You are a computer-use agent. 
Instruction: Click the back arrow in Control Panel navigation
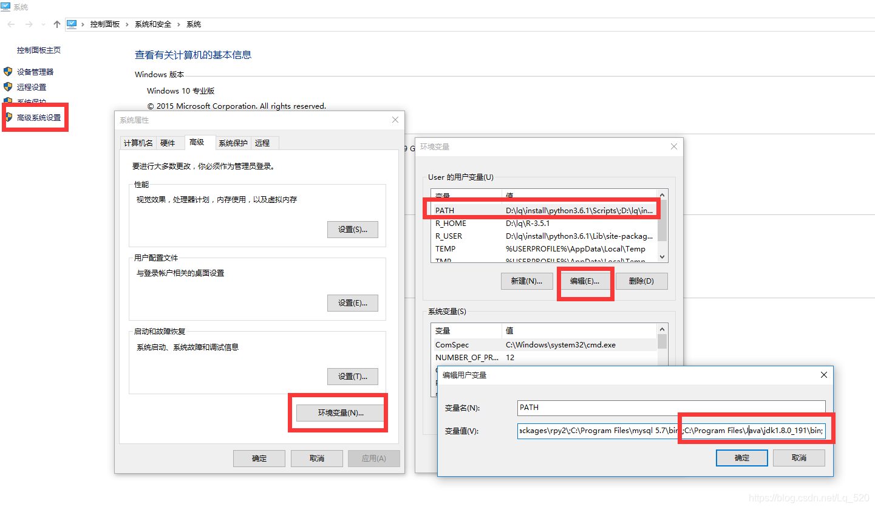click(11, 24)
